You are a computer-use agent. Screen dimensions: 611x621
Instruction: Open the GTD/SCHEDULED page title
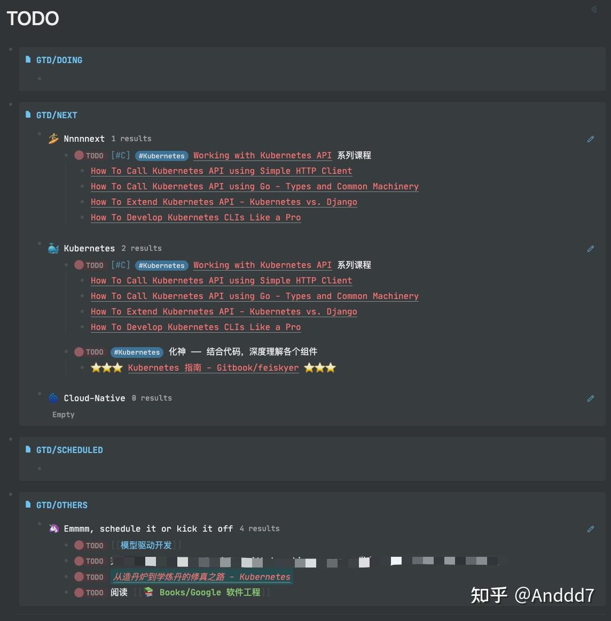pos(69,450)
